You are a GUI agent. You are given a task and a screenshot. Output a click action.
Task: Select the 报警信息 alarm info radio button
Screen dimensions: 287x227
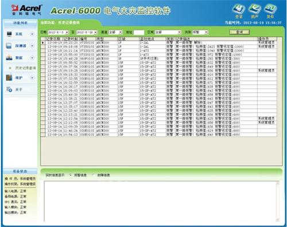(71, 175)
